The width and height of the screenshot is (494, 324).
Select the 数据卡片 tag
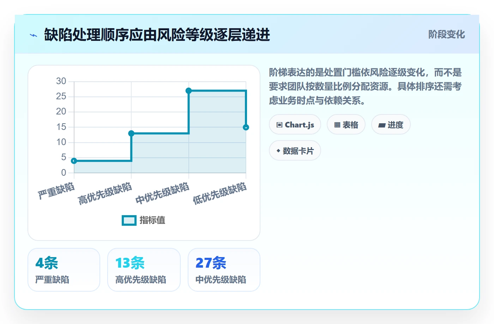(295, 151)
